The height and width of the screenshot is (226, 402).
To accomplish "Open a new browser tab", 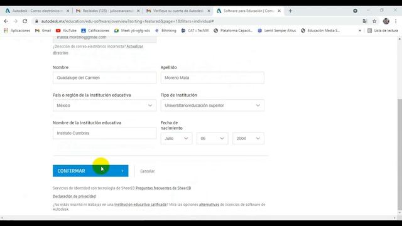I will [x=290, y=11].
